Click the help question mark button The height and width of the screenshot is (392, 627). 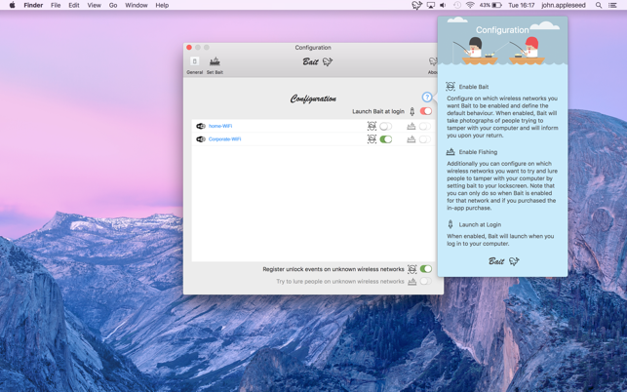427,98
